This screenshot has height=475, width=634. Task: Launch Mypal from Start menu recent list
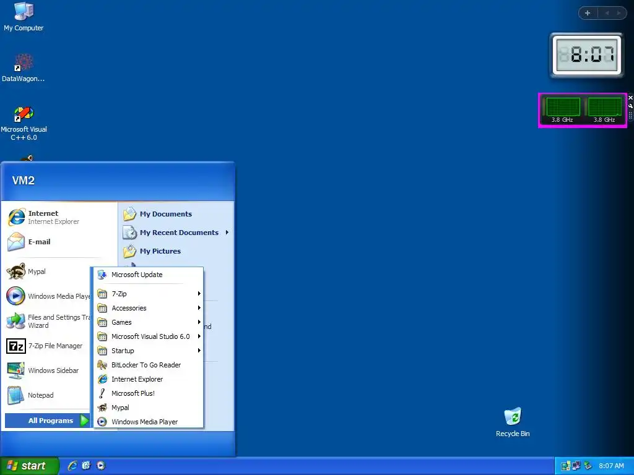point(48,272)
